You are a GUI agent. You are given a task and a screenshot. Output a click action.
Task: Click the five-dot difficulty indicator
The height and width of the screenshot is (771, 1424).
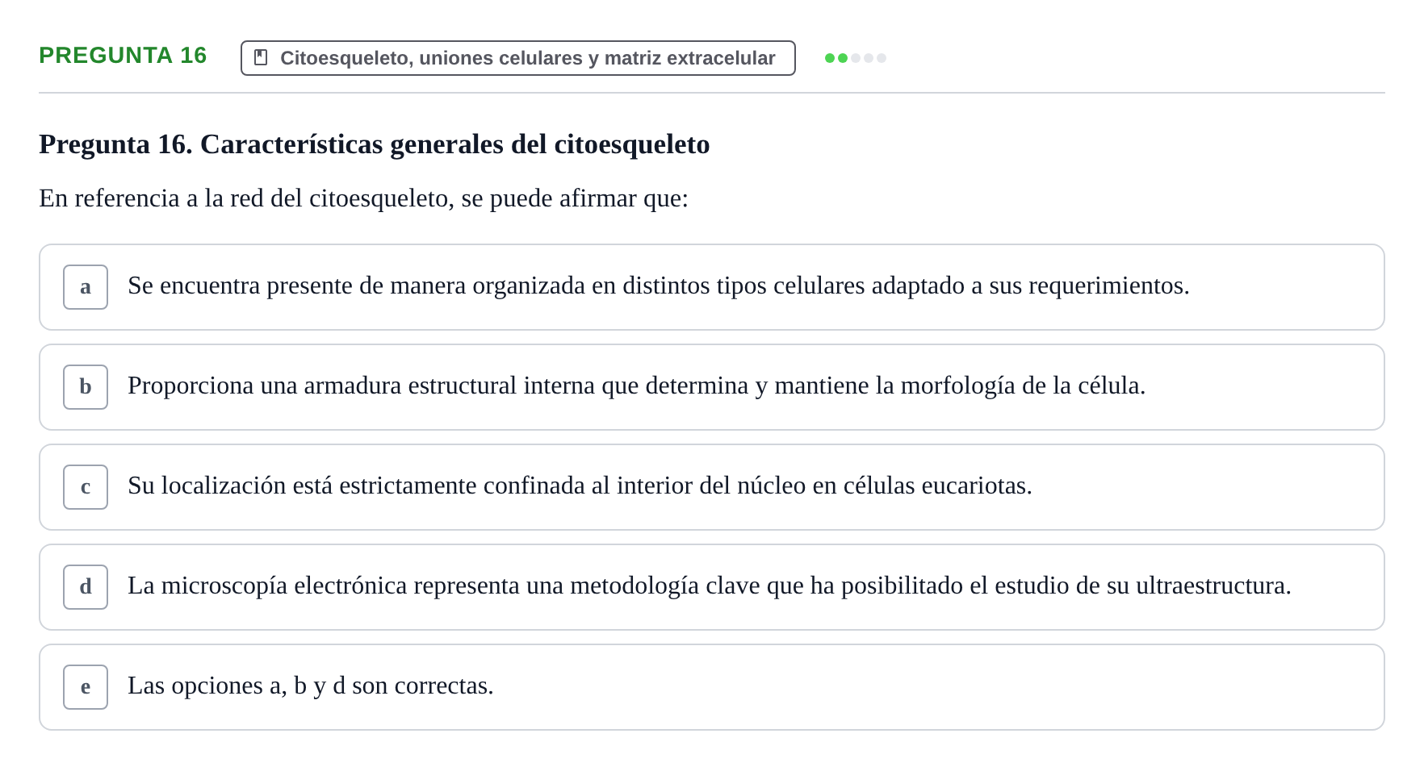click(856, 58)
